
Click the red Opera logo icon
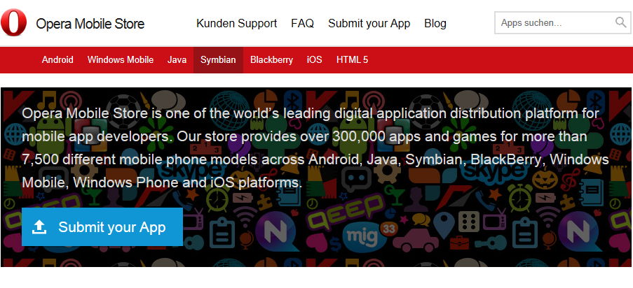[x=14, y=22]
